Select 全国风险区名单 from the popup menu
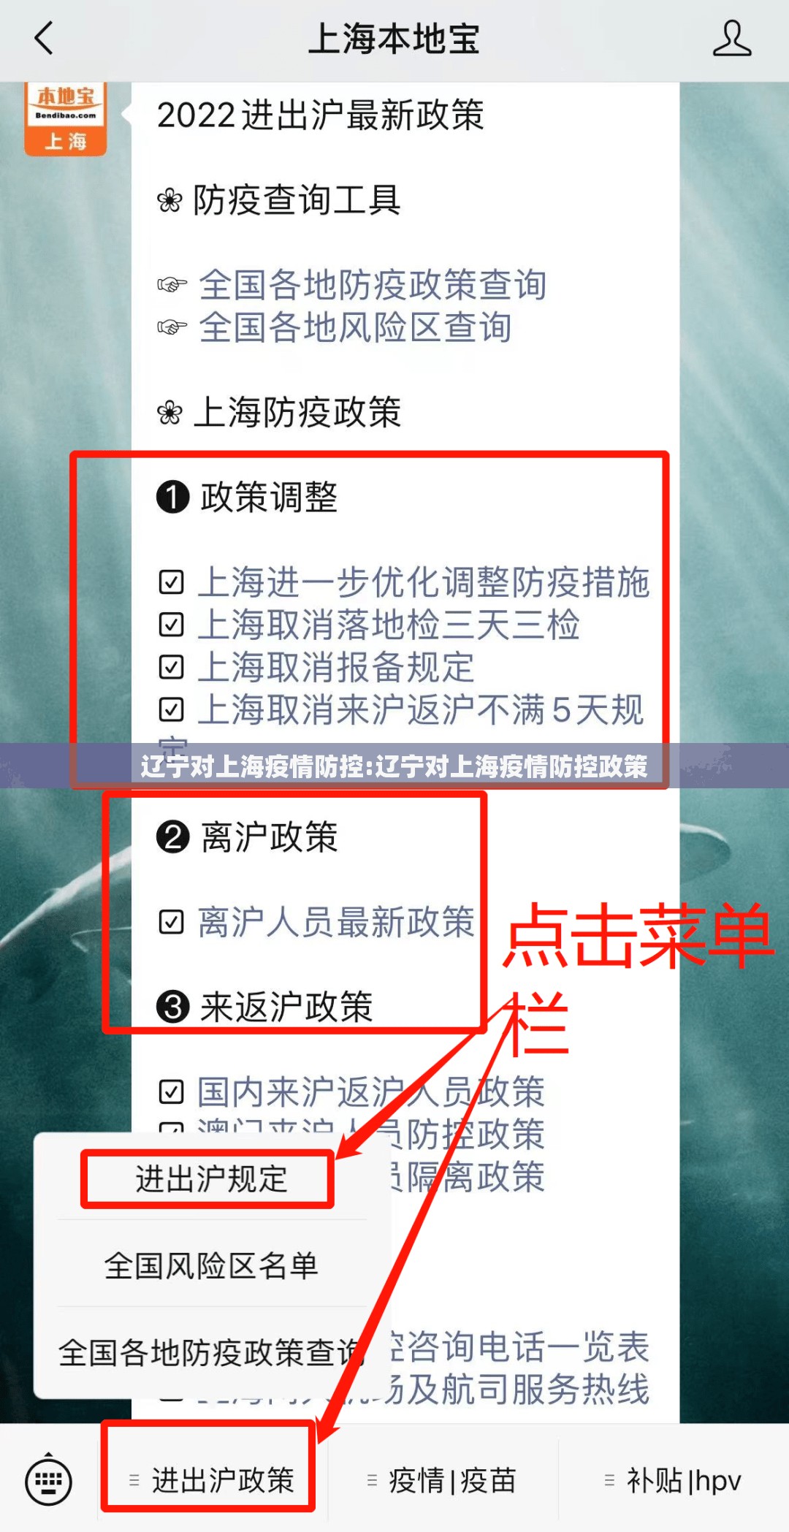The width and height of the screenshot is (789, 1532). point(211,1265)
